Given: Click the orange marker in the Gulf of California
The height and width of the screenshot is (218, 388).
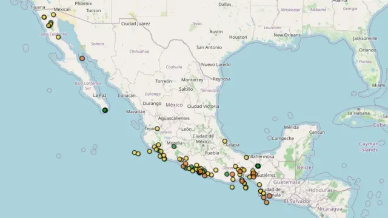Looking at the screenshot, I should click(x=82, y=59).
